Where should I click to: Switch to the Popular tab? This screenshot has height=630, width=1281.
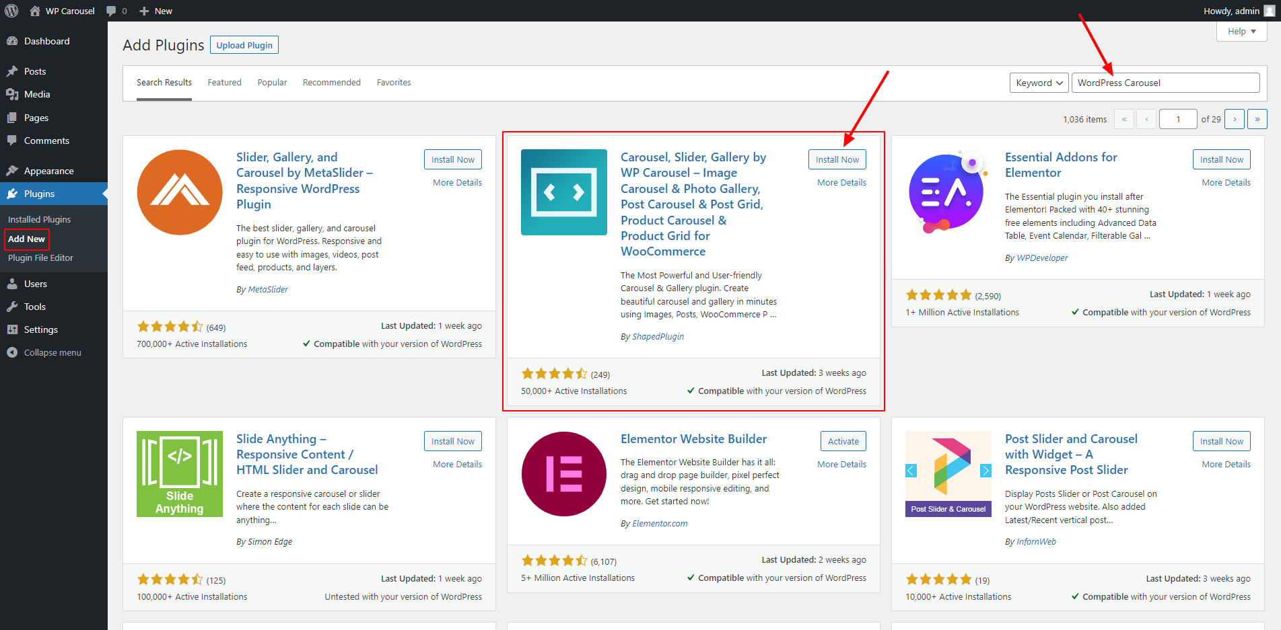click(x=272, y=83)
